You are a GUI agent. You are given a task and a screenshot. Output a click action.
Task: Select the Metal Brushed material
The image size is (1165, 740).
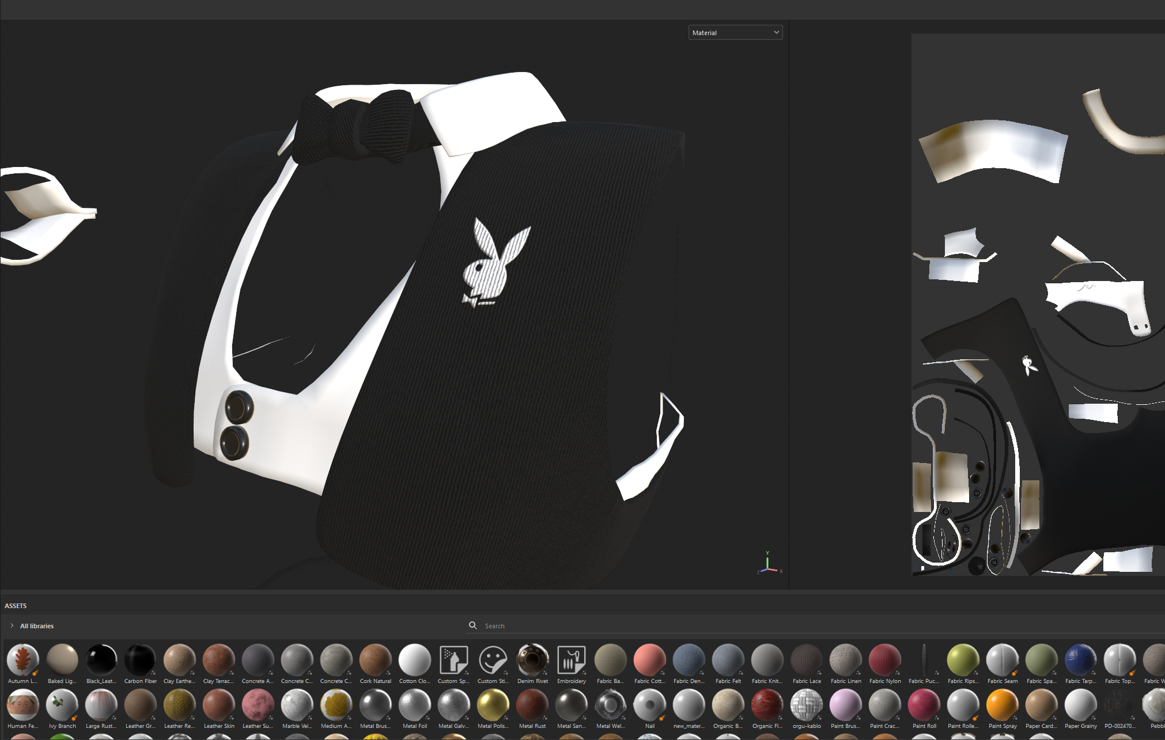[375, 704]
